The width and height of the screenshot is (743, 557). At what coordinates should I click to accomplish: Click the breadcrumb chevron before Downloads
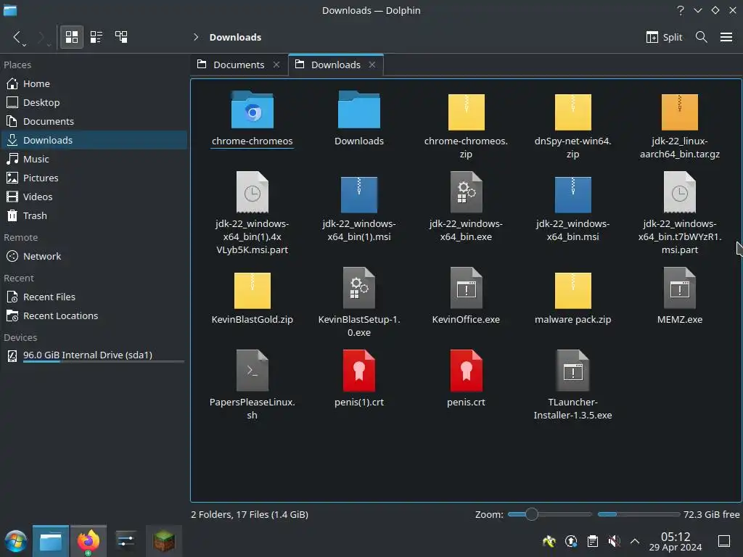196,37
